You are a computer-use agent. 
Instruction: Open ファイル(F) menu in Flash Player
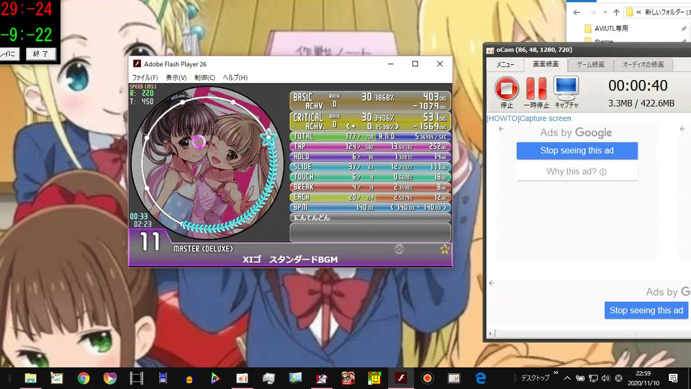[x=145, y=78]
